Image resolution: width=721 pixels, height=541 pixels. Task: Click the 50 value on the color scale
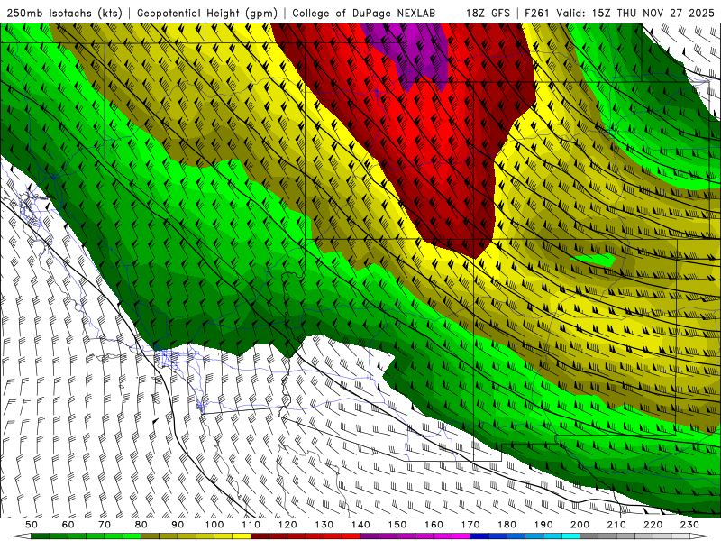tap(32, 525)
